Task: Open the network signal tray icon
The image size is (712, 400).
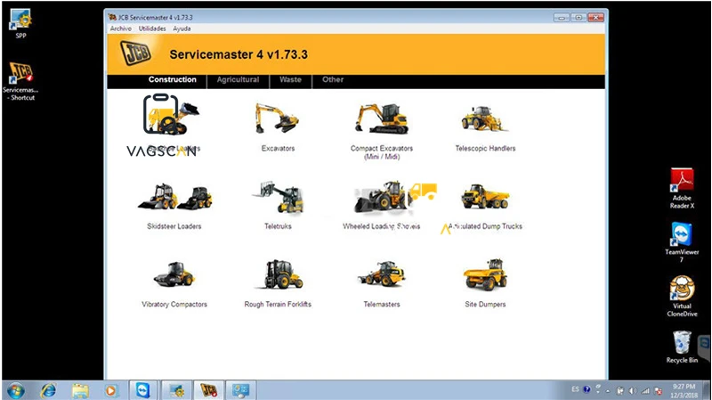Action: tap(645, 390)
